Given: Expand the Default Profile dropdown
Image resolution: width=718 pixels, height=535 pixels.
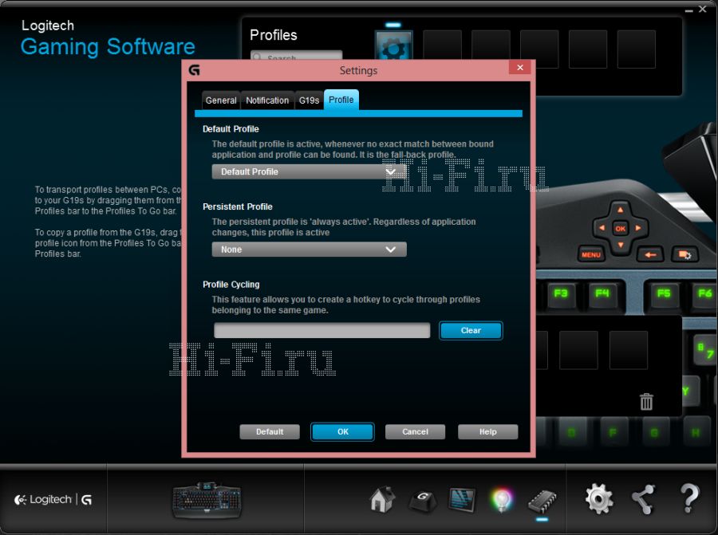Looking at the screenshot, I should point(309,171).
